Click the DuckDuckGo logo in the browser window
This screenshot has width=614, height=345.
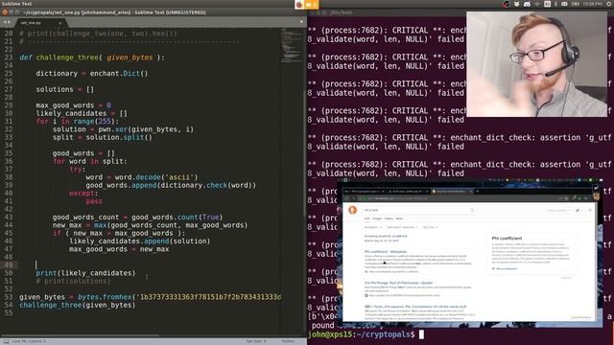(x=352, y=210)
